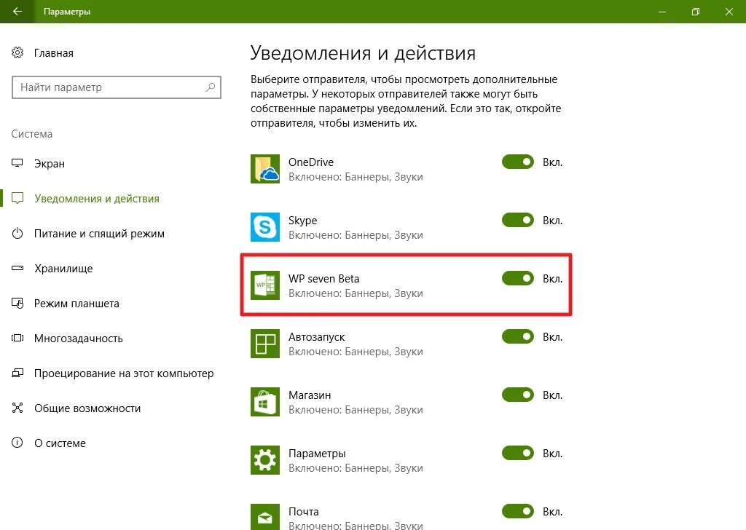The height and width of the screenshot is (530, 746).
Task: Click the Экран display icon
Action: [x=17, y=164]
